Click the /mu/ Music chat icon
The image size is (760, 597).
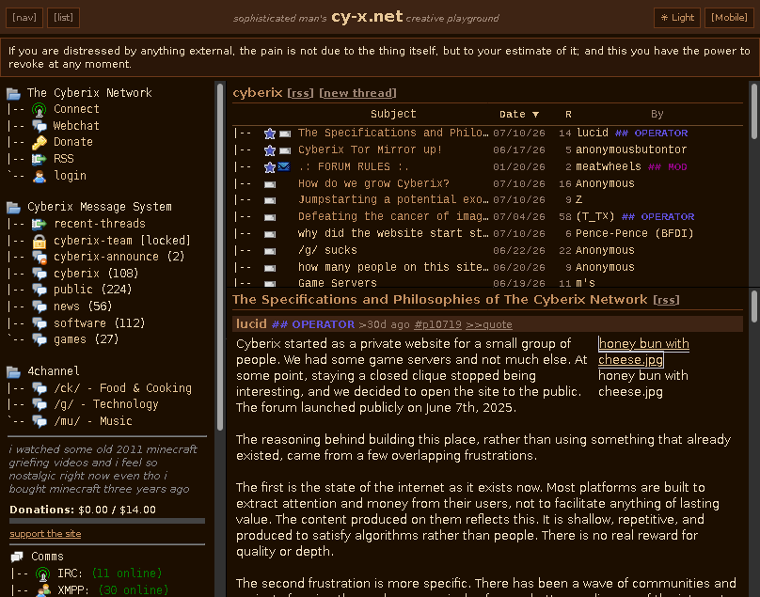point(40,421)
